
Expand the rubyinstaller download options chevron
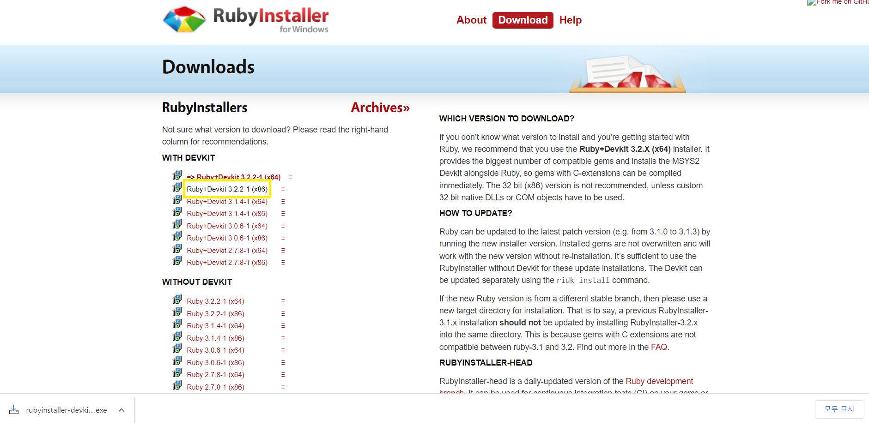click(122, 410)
